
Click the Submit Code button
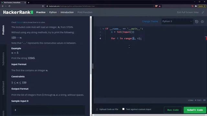[x=195, y=110]
